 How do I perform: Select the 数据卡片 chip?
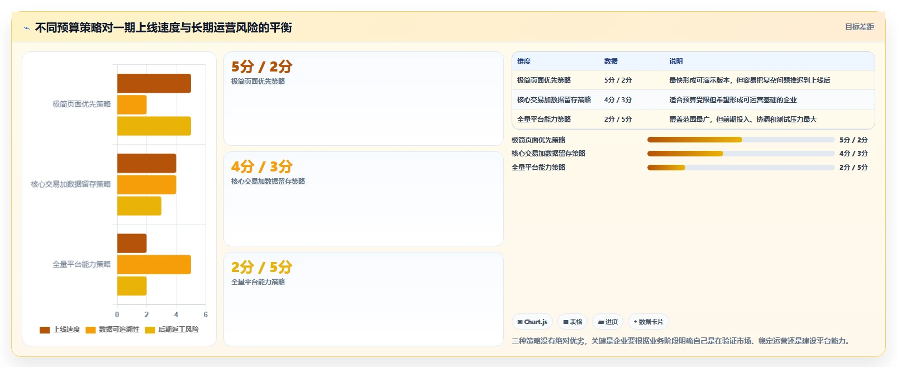click(648, 322)
